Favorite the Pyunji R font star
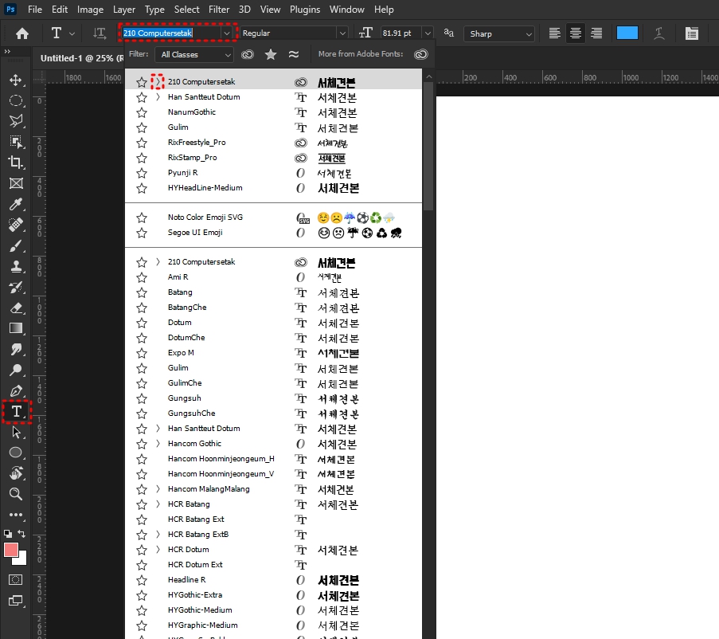Screen dimensions: 719x639 click(142, 173)
